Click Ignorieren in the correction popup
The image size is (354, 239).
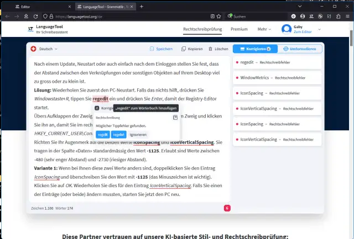pyautogui.click(x=138, y=134)
